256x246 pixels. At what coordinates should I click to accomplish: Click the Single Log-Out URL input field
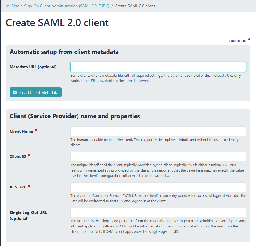point(158,212)
